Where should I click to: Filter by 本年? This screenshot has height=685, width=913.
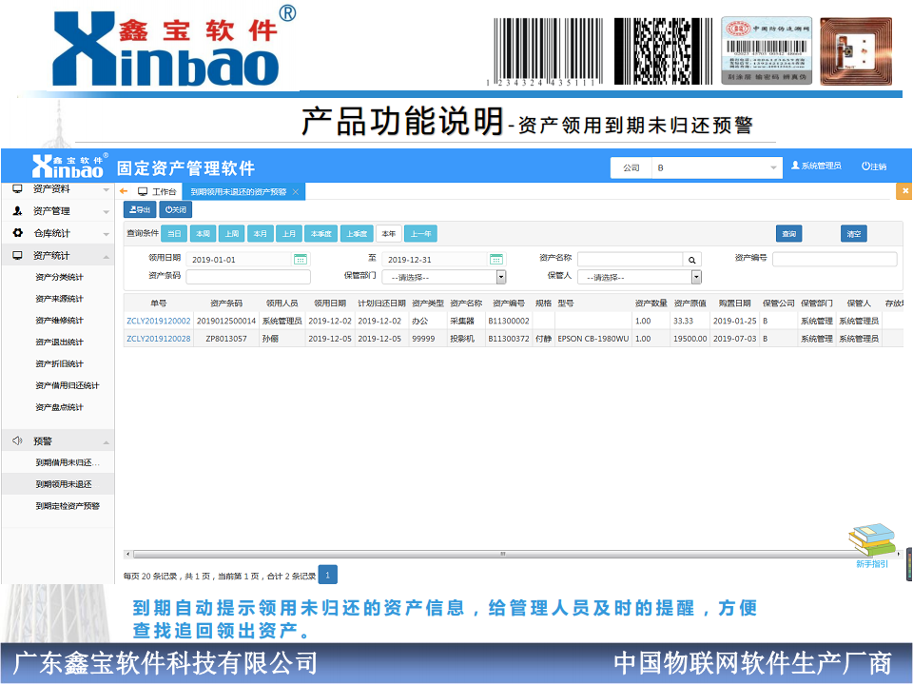(388, 234)
